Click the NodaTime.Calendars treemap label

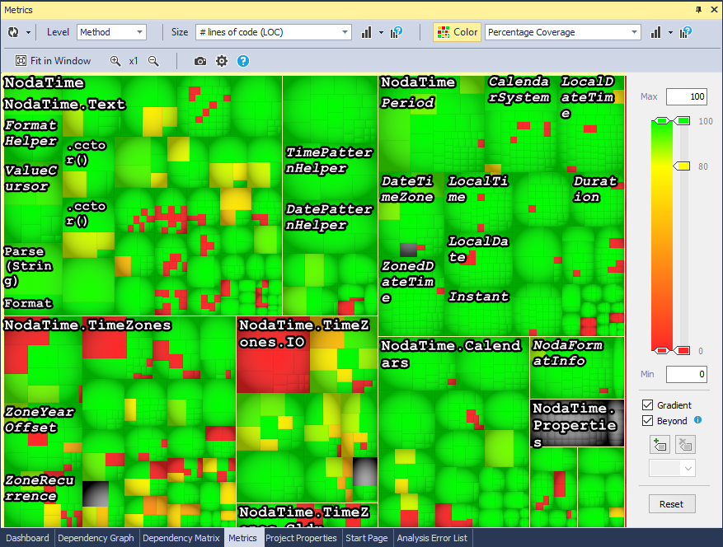click(450, 354)
